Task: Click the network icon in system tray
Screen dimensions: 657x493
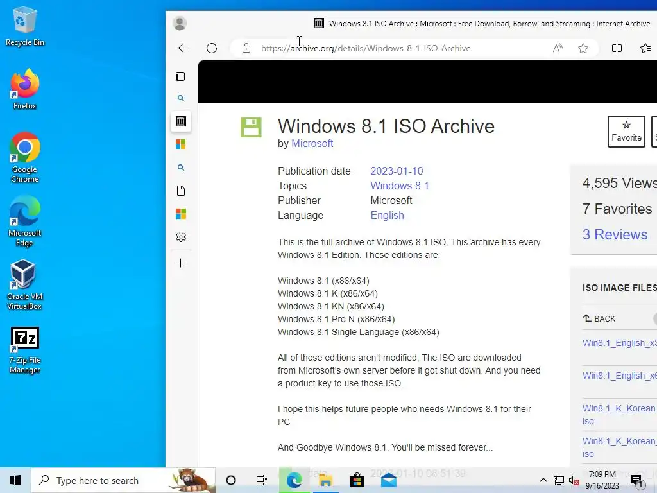Action: click(559, 480)
